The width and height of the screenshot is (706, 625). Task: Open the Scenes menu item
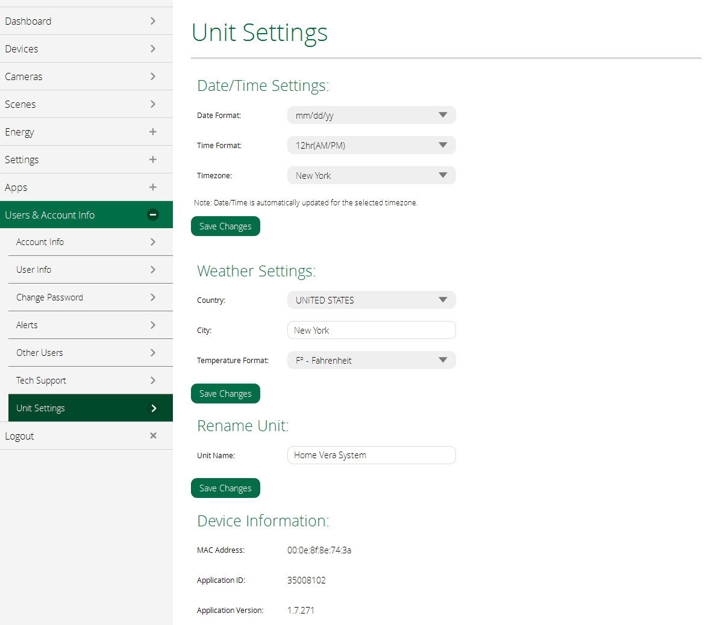(x=86, y=104)
